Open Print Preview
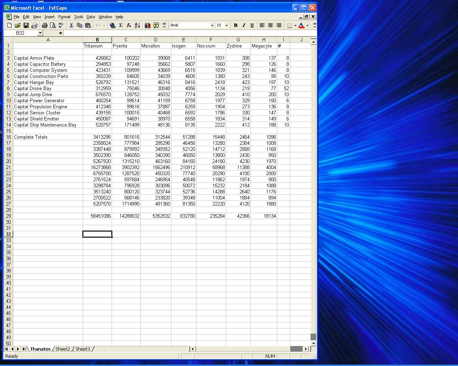Image resolution: width=458 pixels, height=366 pixels. (53, 25)
